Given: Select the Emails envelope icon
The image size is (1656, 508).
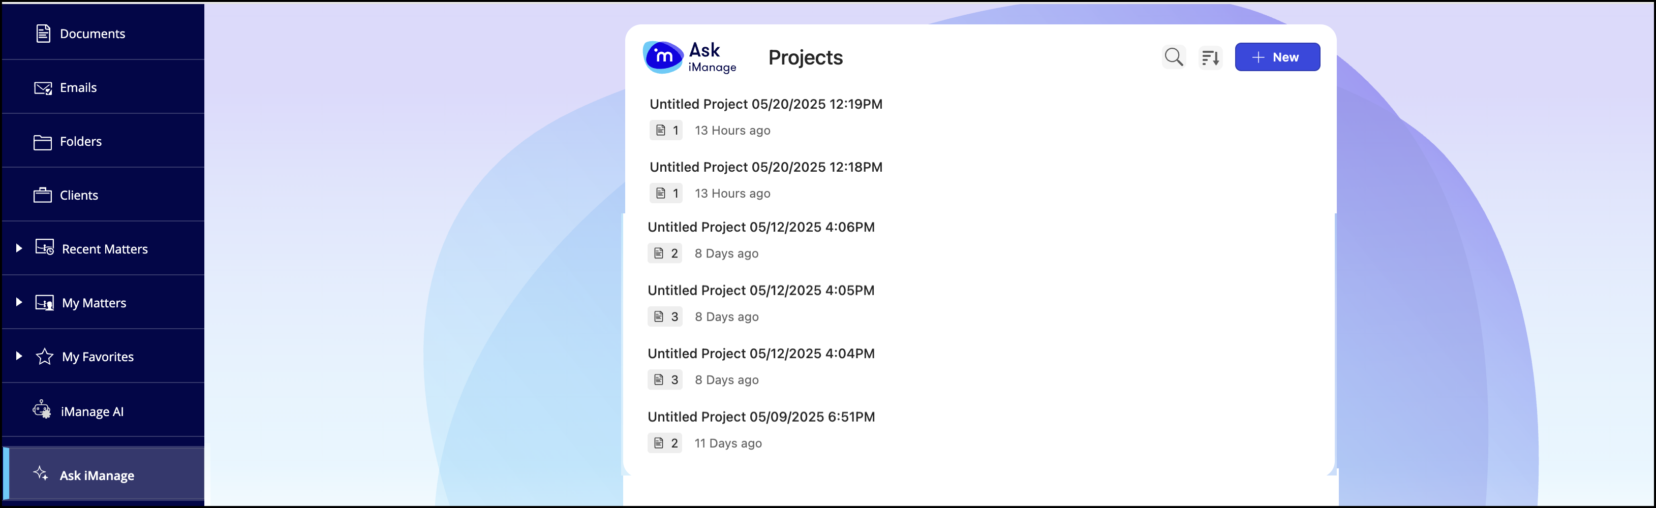Looking at the screenshot, I should click(x=43, y=88).
